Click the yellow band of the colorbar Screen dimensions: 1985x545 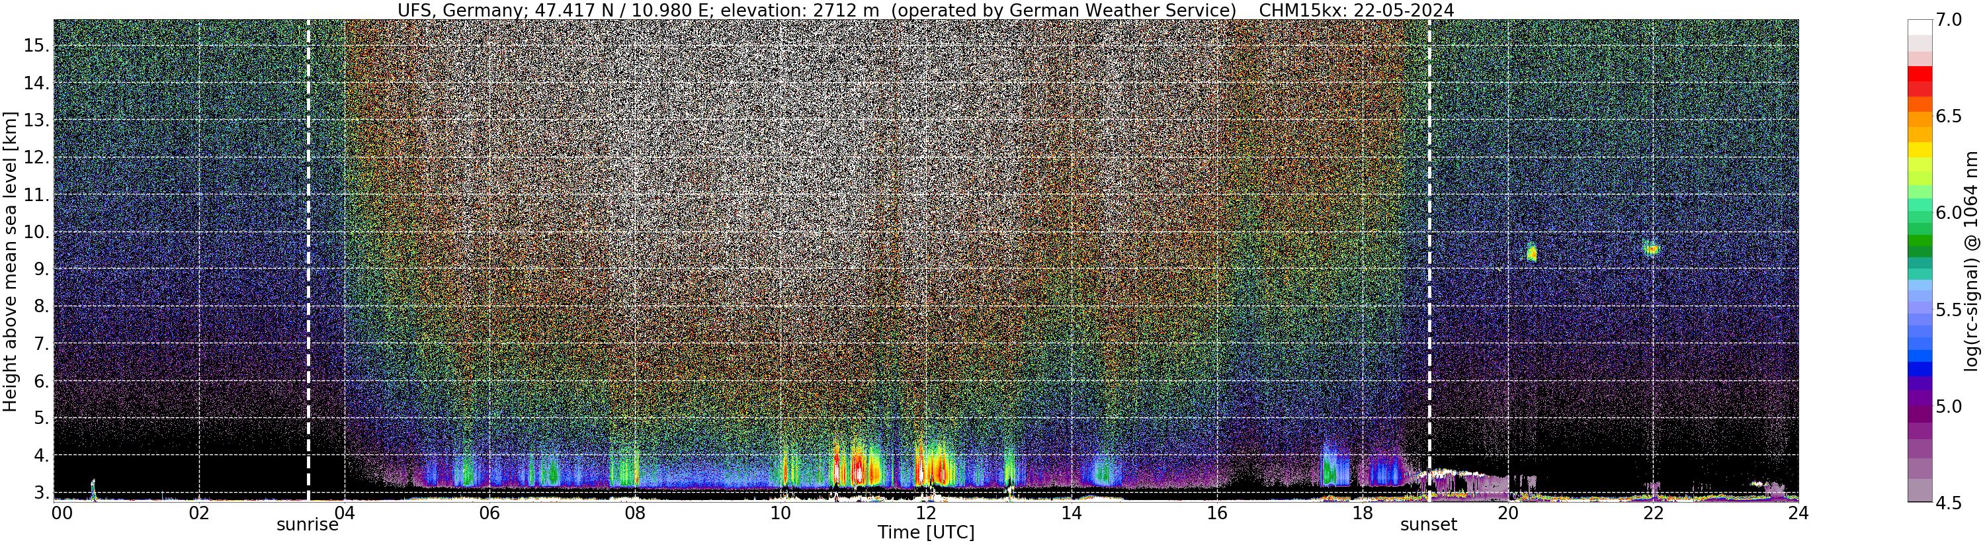point(1920,149)
